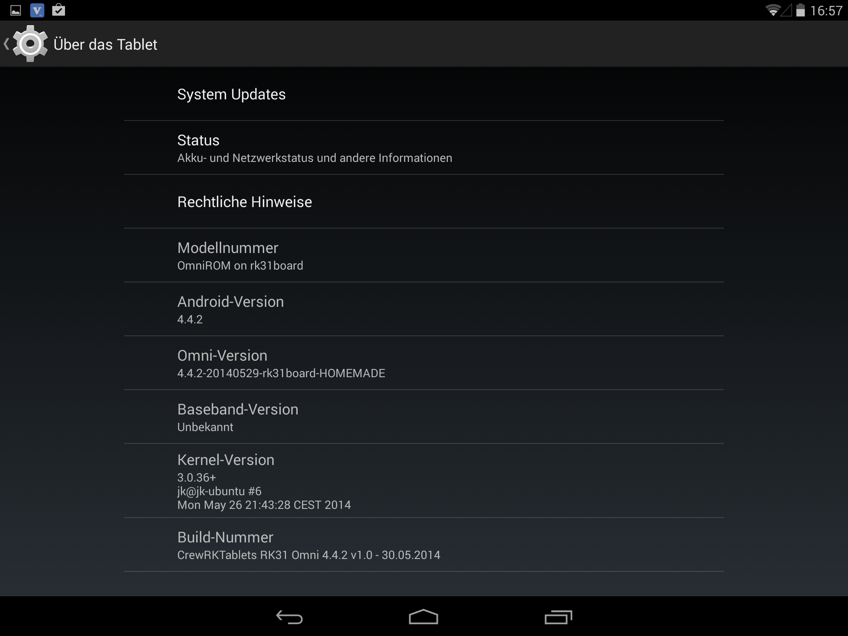Tap the back chevron beside the gear
Screen dimensions: 848x636
[x=6, y=44]
